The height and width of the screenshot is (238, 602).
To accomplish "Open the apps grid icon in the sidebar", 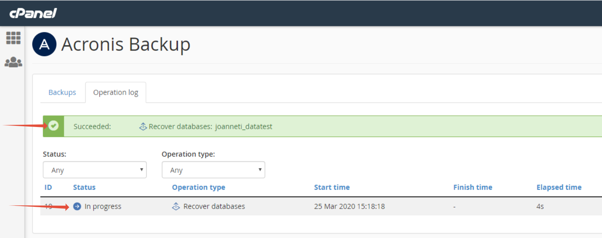I will [x=13, y=38].
